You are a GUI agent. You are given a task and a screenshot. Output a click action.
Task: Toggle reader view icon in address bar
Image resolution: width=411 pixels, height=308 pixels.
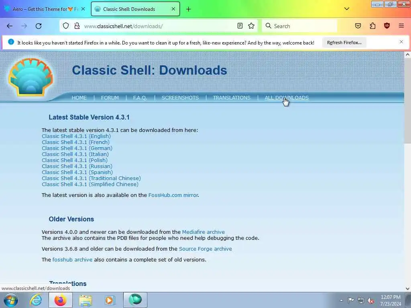[240, 26]
